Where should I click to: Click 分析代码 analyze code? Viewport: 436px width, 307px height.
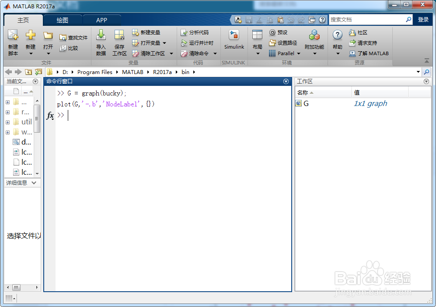tap(195, 32)
